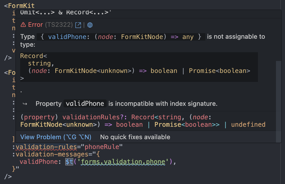This screenshot has width=285, height=184.
Task: Click the 'forms.validation.phone' string
Action: coord(123,162)
